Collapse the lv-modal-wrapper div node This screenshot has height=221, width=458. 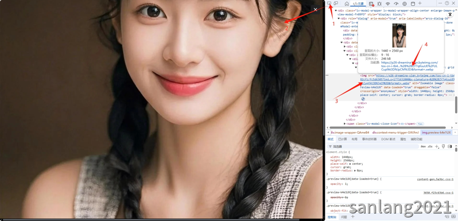336,10
